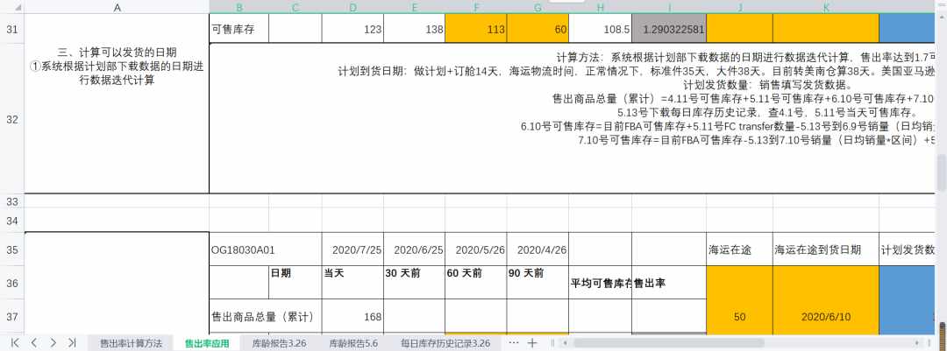Click the 60 天前 cell
The width and height of the screenshot is (947, 351).
[x=476, y=282]
